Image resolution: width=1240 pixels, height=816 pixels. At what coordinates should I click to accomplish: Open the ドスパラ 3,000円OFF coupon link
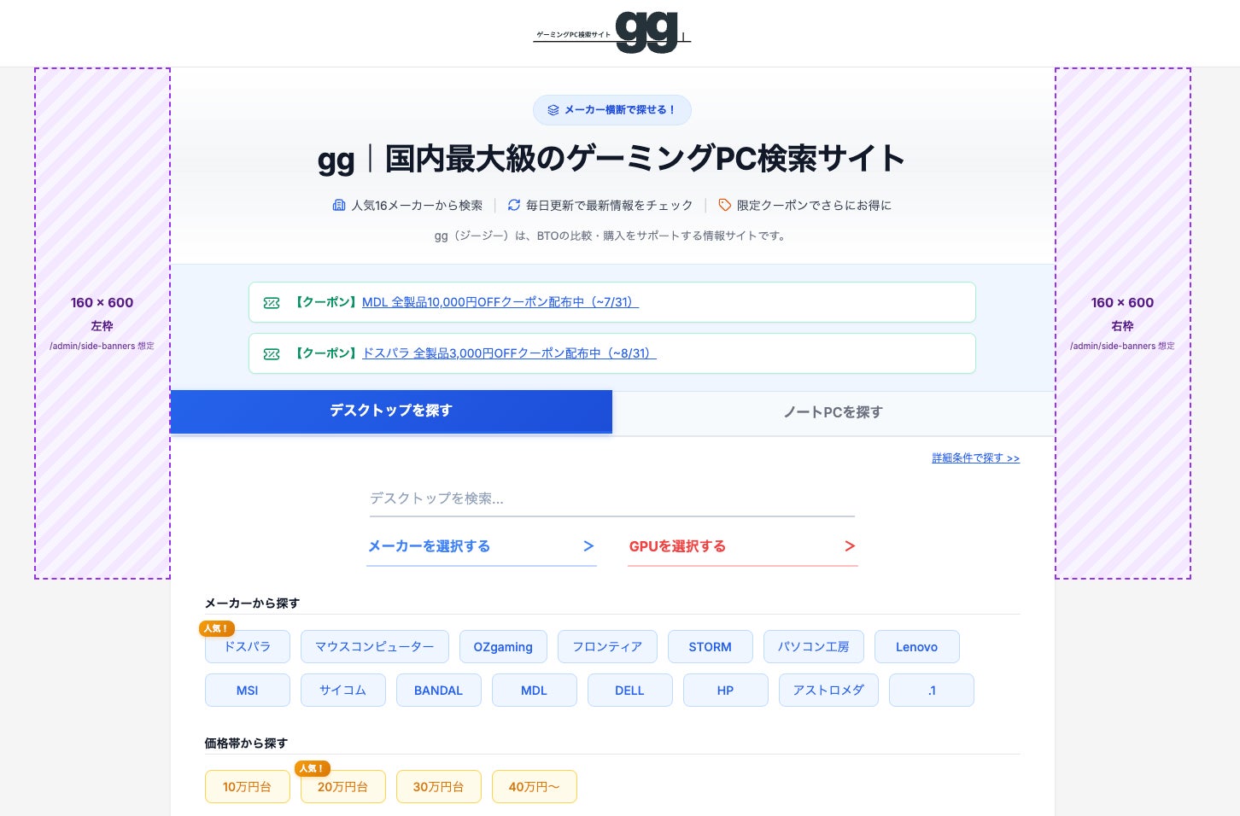click(x=509, y=353)
